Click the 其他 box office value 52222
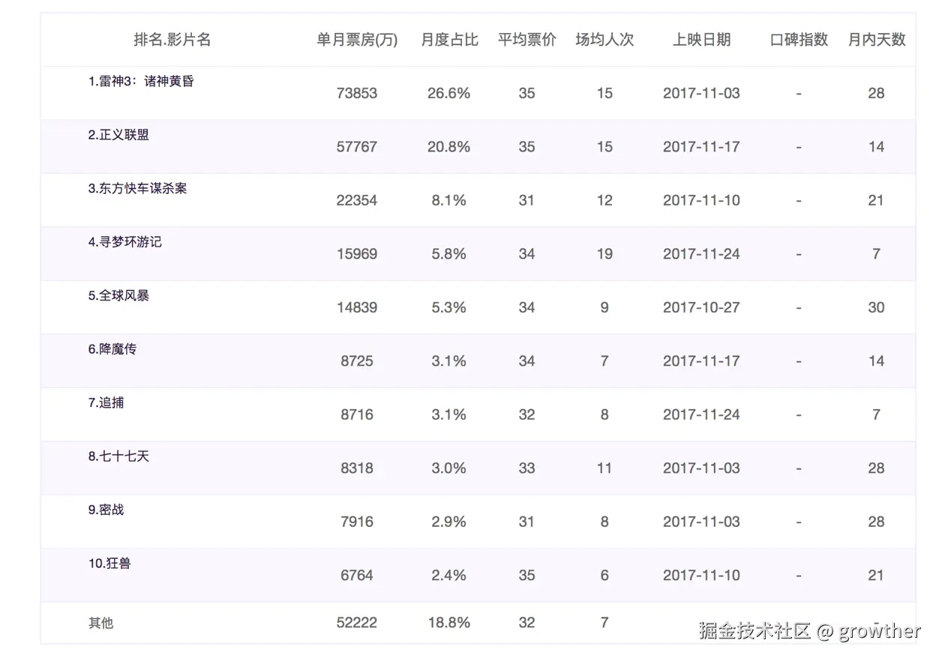The height and width of the screenshot is (661, 939). pyautogui.click(x=357, y=623)
